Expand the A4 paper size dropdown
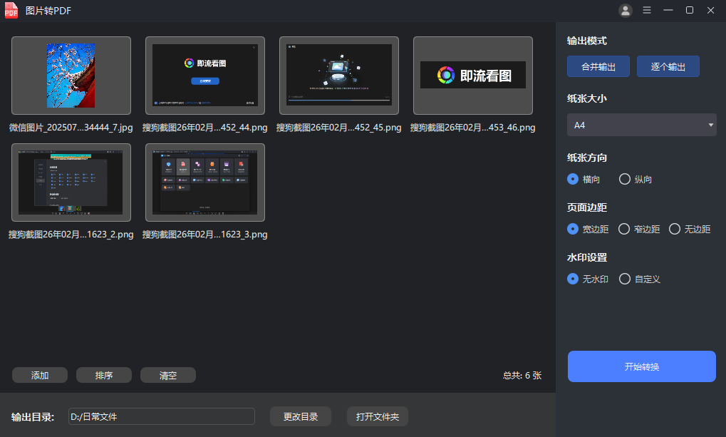This screenshot has width=726, height=437. 641,125
